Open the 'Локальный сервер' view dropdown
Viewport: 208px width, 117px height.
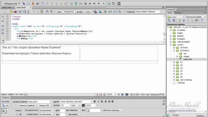click(x=196, y=17)
